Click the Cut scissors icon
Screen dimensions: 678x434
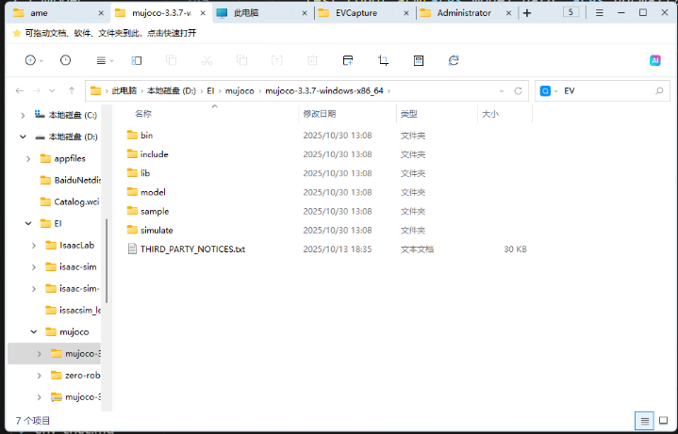[x=207, y=60]
